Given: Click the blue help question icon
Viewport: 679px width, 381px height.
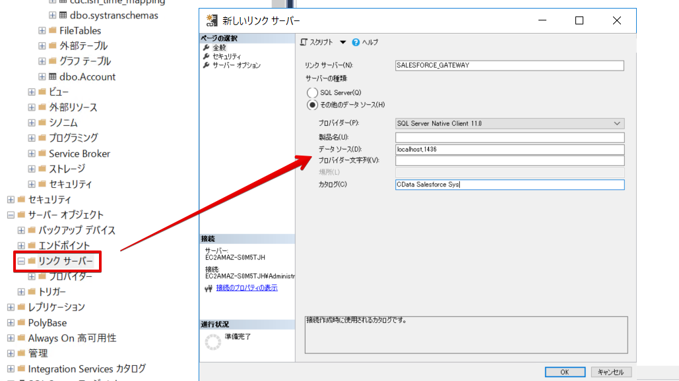Looking at the screenshot, I should (x=356, y=42).
